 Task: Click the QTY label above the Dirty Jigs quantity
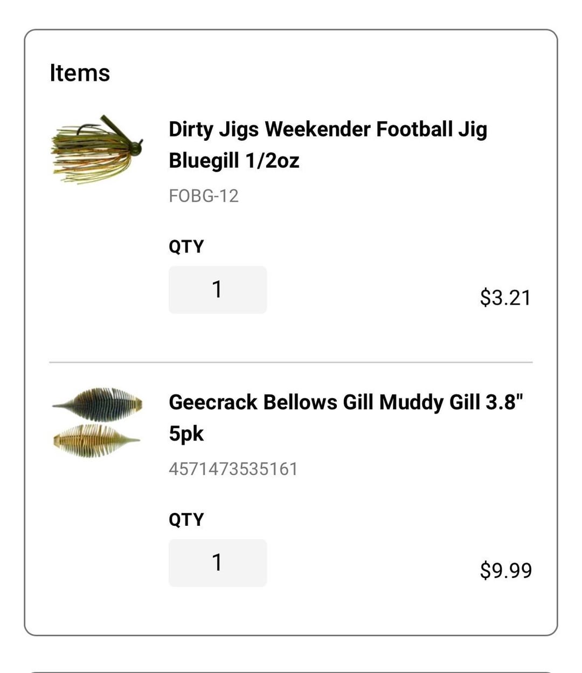coord(186,246)
